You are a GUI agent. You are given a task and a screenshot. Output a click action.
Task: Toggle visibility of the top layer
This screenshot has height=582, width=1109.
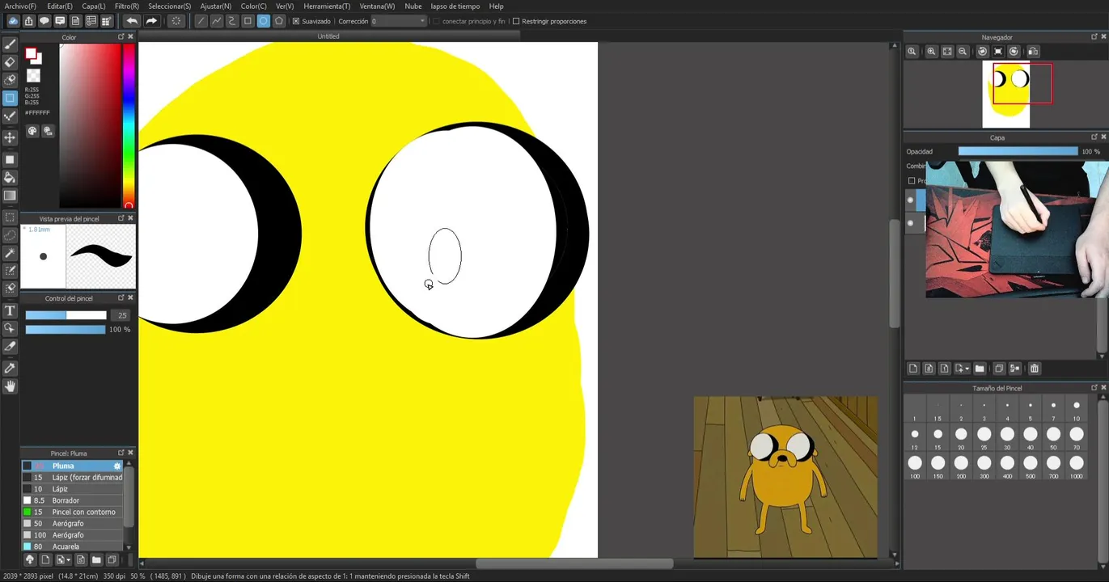point(911,200)
